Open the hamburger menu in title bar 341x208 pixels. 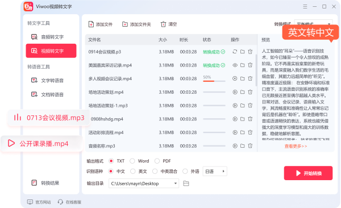click(305, 6)
